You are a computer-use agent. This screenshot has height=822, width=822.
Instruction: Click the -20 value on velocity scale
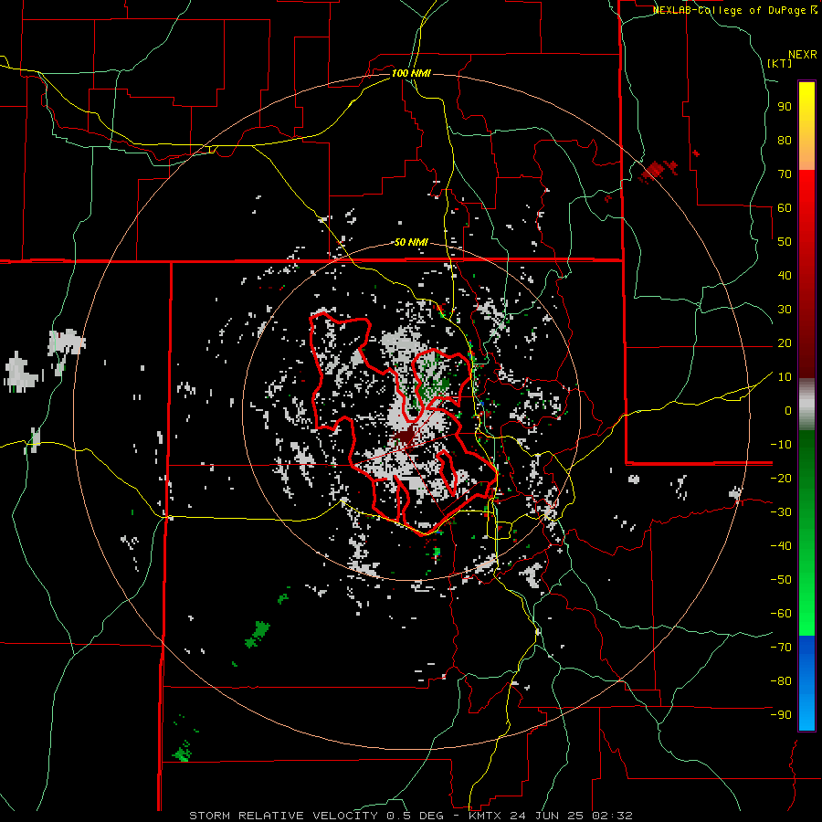[781, 479]
